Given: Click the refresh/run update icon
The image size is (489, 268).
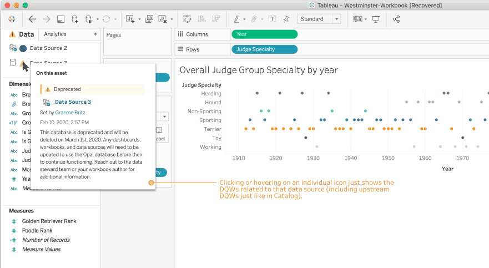Looking at the screenshot, I should pos(107,19).
